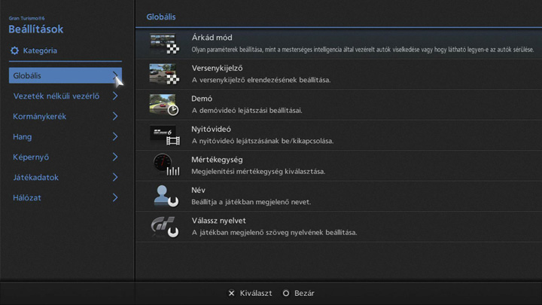Click the Név user profile icon
Viewport: 542px width, 305px height.
pos(163,196)
